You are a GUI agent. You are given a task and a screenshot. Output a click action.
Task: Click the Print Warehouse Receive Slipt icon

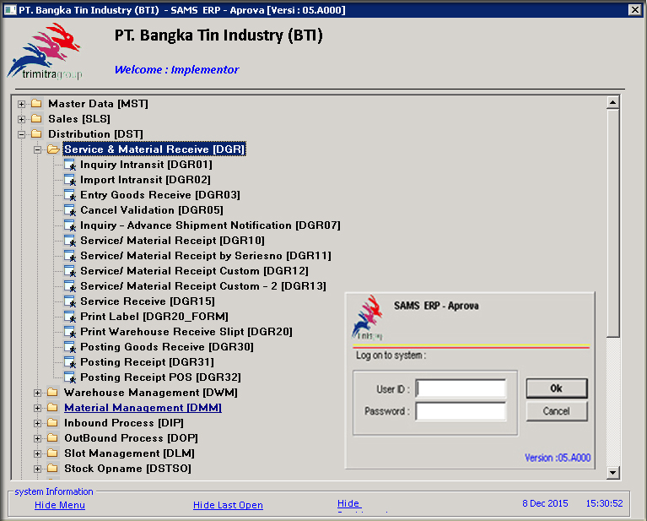pyautogui.click(x=70, y=332)
